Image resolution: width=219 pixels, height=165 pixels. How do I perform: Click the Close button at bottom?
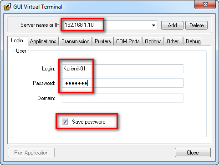(193, 153)
